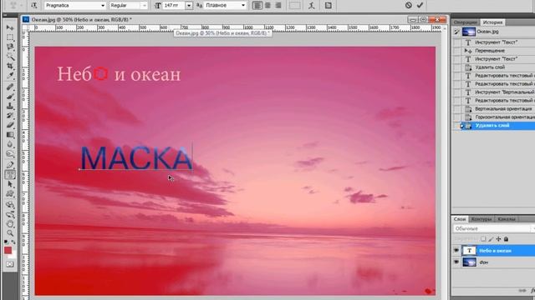The width and height of the screenshot is (535, 300).
Task: Select the Type Mask tool in toolbox
Action: (10, 175)
